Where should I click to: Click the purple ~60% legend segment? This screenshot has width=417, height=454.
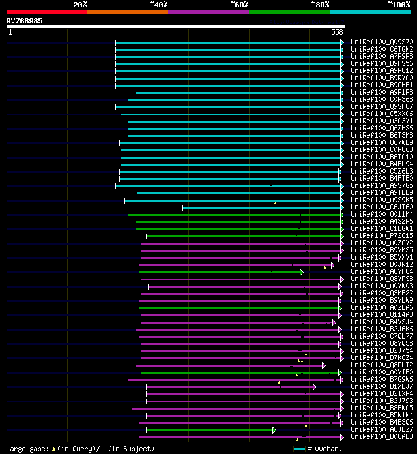tap(208, 12)
